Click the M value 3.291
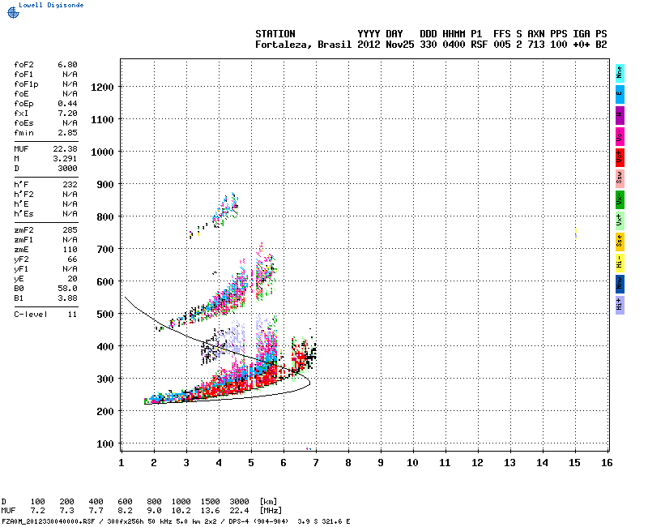The height and width of the screenshot is (527, 648). 66,158
